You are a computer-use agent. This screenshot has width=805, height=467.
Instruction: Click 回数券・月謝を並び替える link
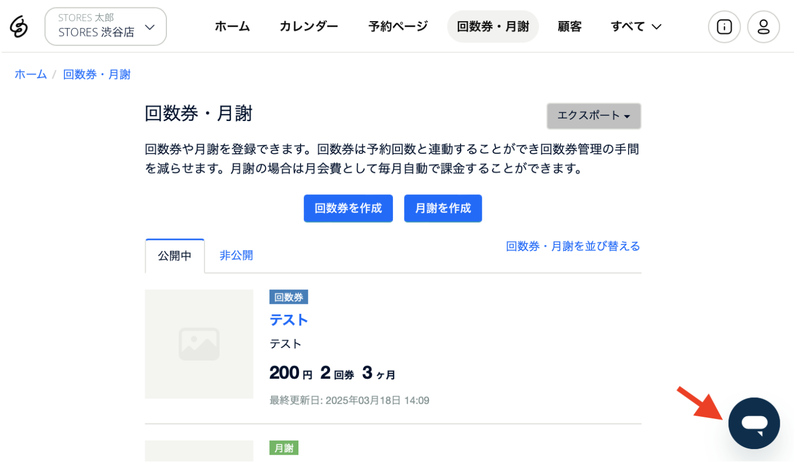pos(573,246)
